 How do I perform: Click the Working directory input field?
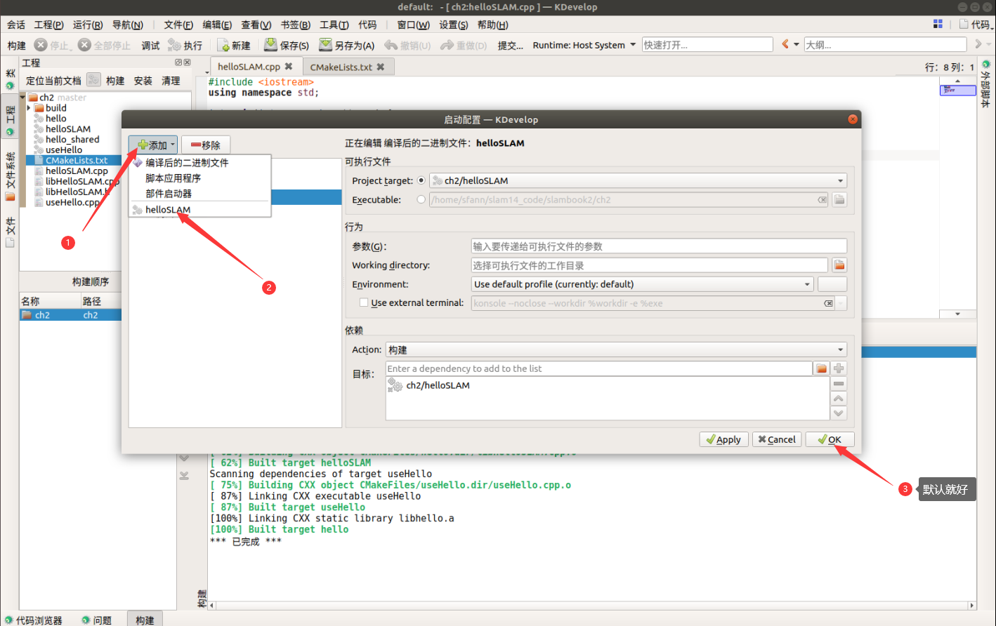point(650,265)
